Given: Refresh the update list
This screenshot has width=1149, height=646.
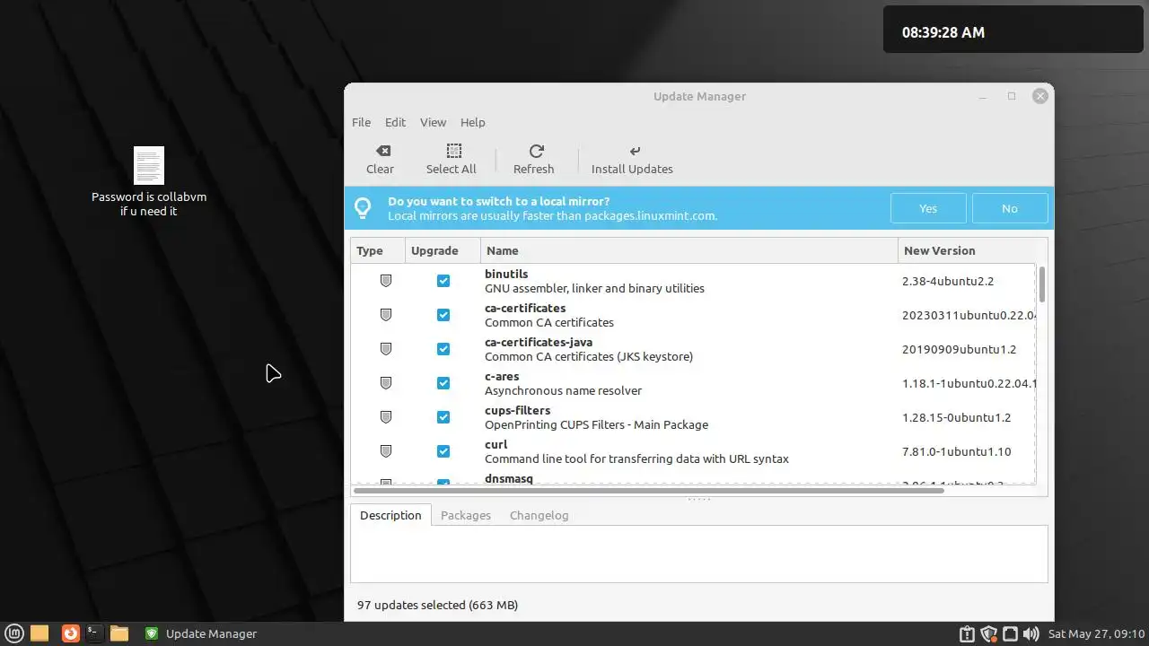Looking at the screenshot, I should tap(534, 160).
